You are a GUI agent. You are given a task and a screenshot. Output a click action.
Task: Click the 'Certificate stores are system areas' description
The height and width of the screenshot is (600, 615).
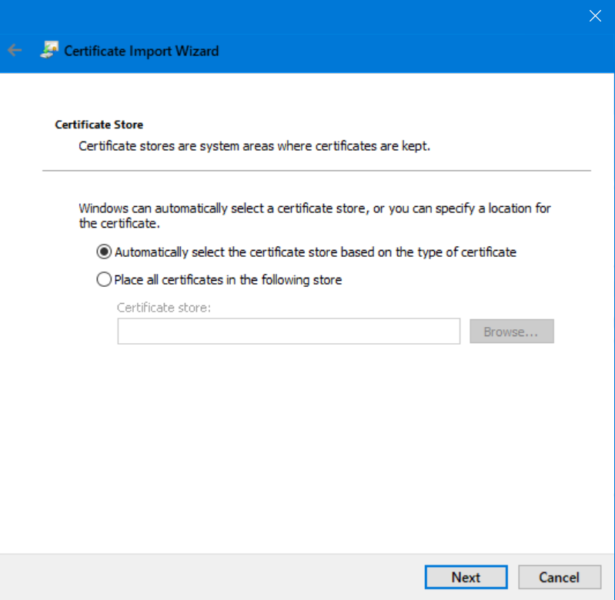254,145
